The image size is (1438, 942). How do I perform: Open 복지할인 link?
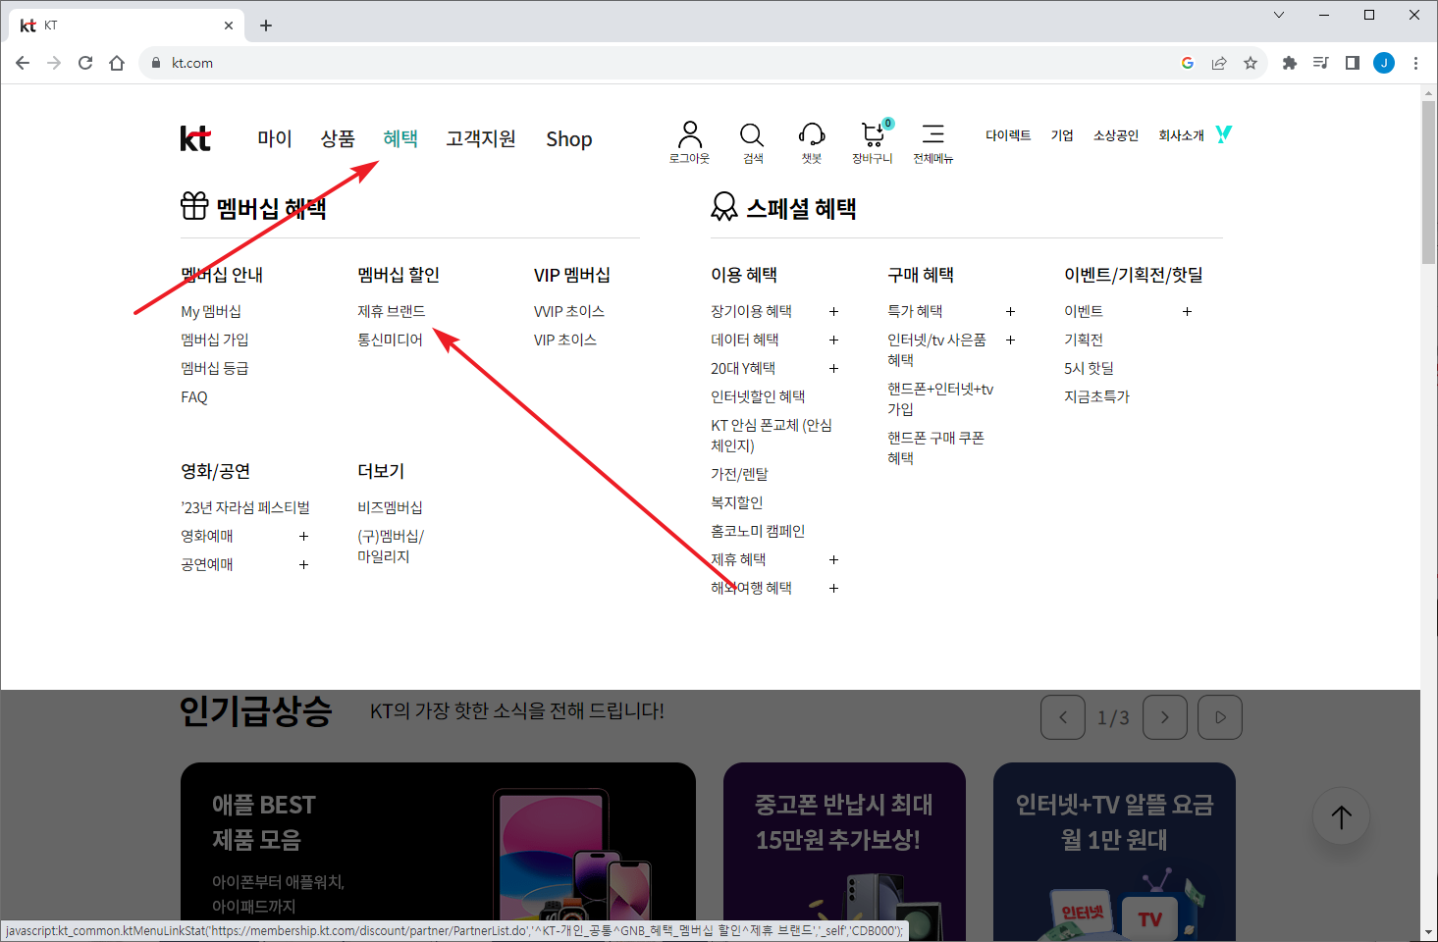[x=737, y=502]
